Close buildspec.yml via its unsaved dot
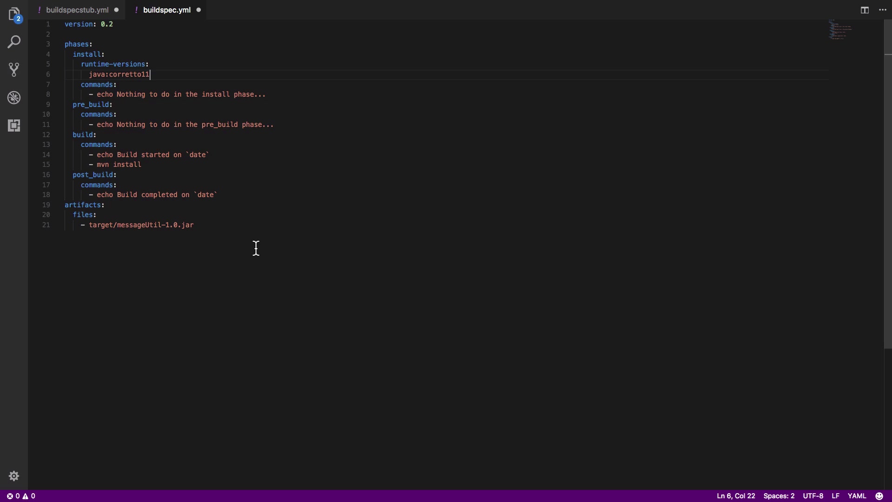The image size is (892, 502). (x=198, y=10)
